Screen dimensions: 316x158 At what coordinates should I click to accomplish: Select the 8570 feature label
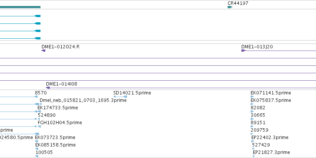pos(41,93)
